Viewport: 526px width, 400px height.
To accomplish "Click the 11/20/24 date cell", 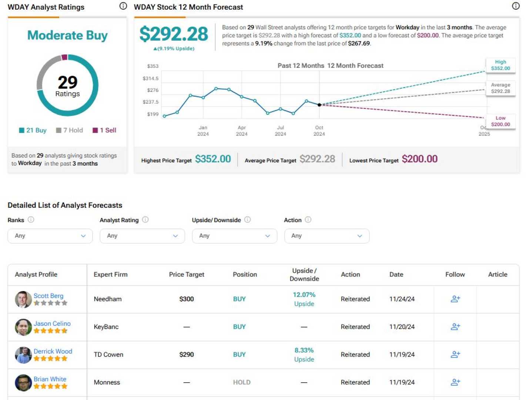I will coord(402,327).
